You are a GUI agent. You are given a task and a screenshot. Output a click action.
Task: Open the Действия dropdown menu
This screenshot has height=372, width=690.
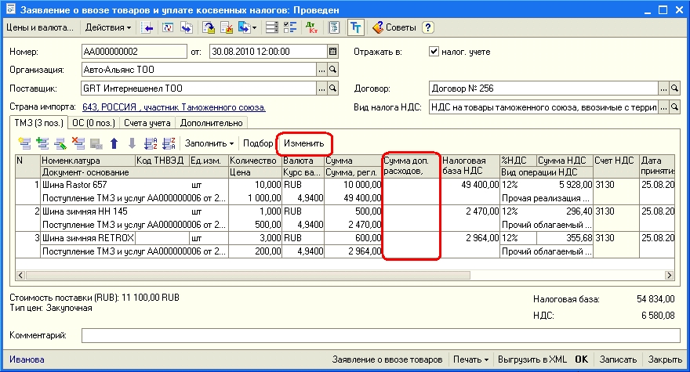(107, 27)
